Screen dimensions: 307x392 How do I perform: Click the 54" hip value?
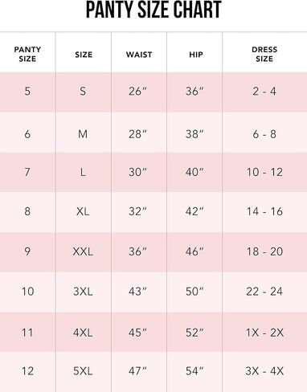click(x=194, y=371)
